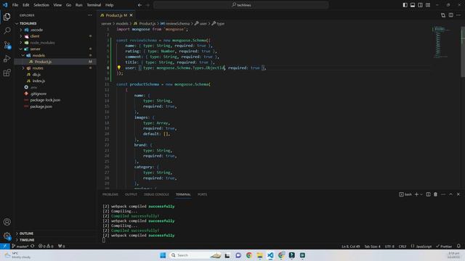Create a new terminal with plus icon
465x261 pixels.
pos(416,194)
